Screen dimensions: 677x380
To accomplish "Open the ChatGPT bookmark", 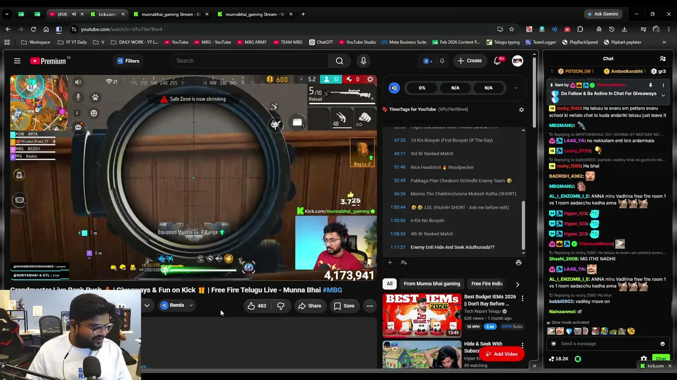I will coord(321,42).
